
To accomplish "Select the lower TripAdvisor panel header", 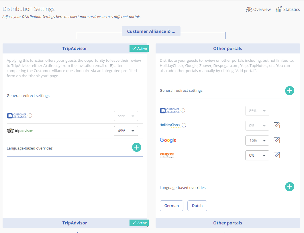I will point(75,223).
